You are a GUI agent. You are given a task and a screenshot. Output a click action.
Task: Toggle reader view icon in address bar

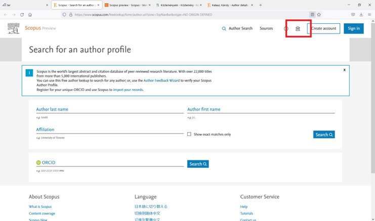coord(312,15)
